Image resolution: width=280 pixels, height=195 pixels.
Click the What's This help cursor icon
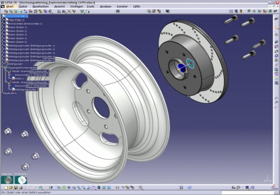point(51,188)
